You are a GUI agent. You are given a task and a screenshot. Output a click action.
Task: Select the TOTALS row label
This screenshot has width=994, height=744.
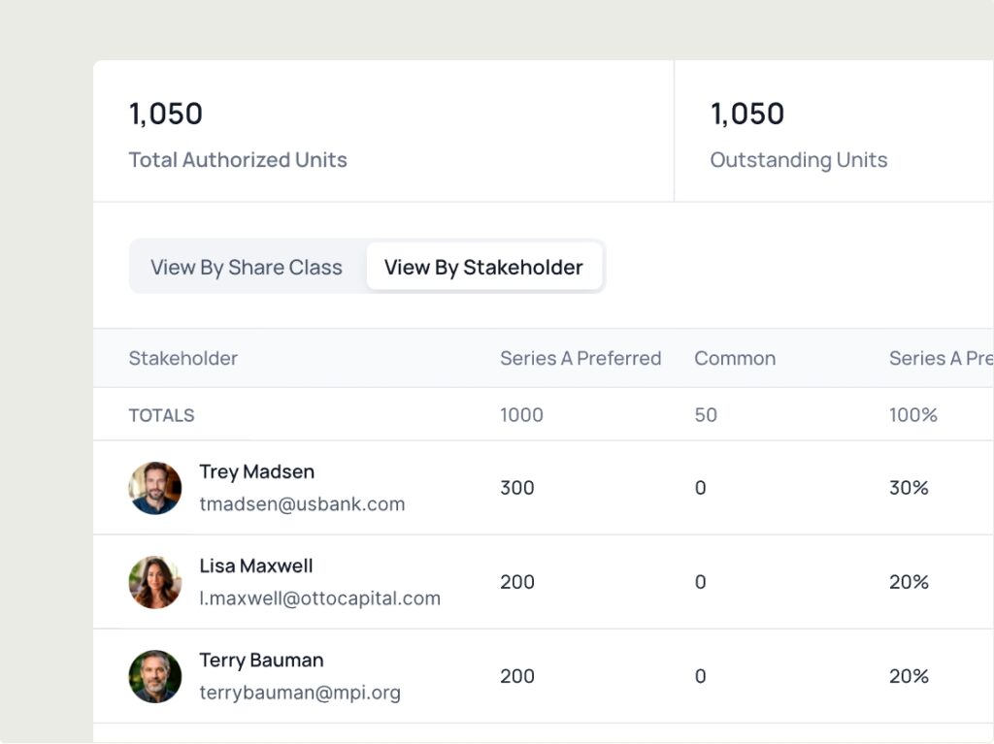(x=162, y=415)
